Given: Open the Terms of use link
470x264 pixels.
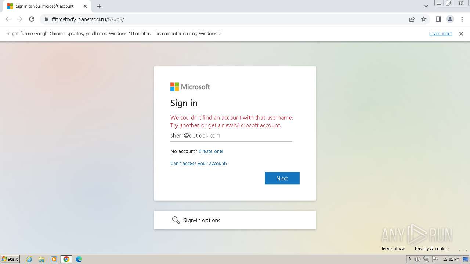Looking at the screenshot, I should click(x=393, y=248).
